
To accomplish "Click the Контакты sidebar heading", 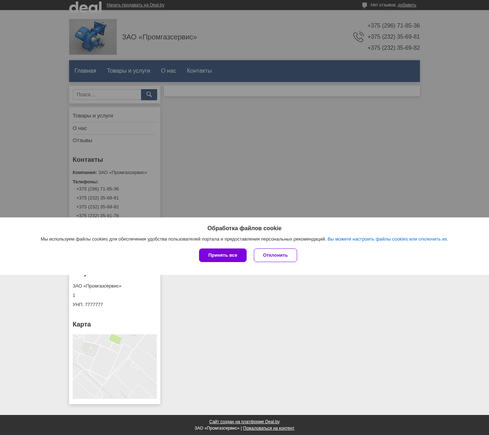I will point(88,160).
